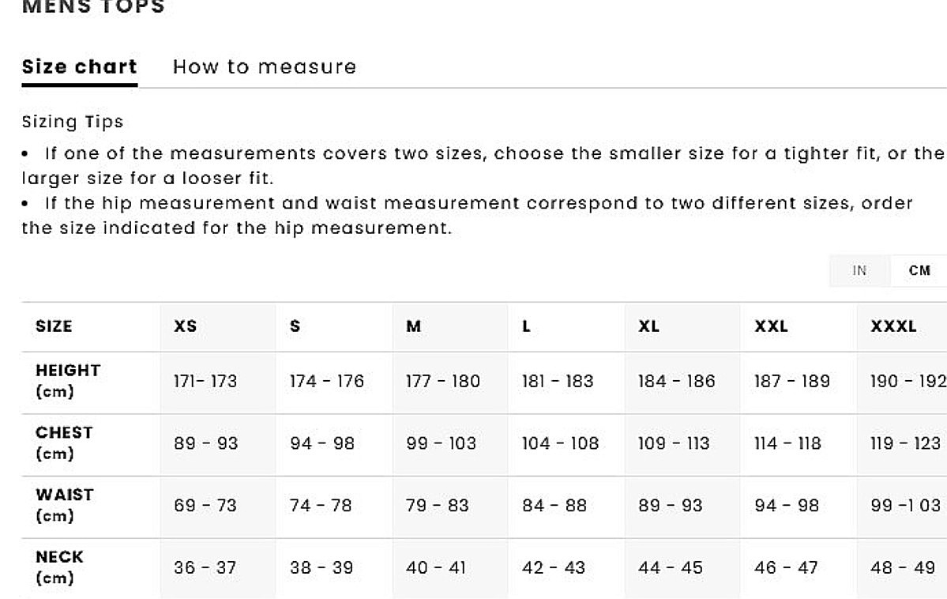Open the How to measure tab
Image resolution: width=947 pixels, height=599 pixels.
tap(265, 67)
